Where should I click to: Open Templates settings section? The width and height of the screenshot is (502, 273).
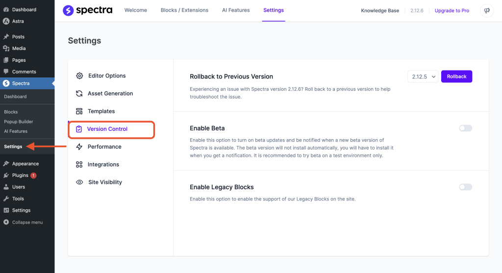click(x=101, y=111)
